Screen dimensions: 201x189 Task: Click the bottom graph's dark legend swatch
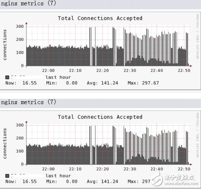tap(7, 176)
